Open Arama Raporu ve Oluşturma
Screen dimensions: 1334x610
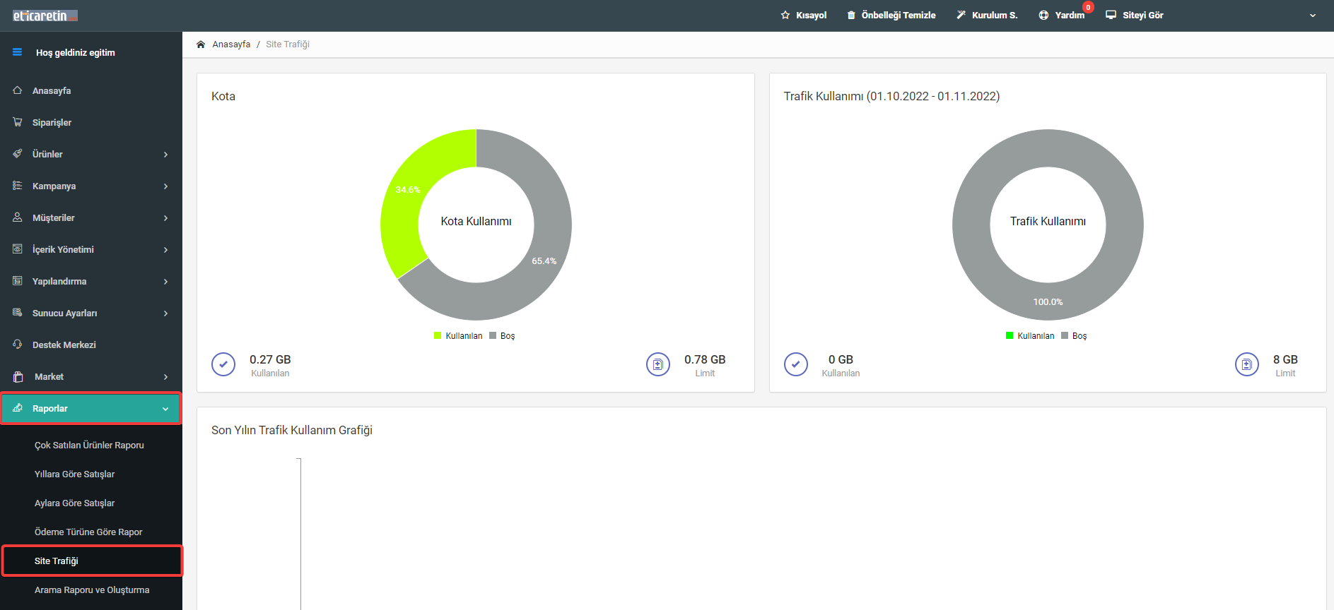click(x=92, y=590)
